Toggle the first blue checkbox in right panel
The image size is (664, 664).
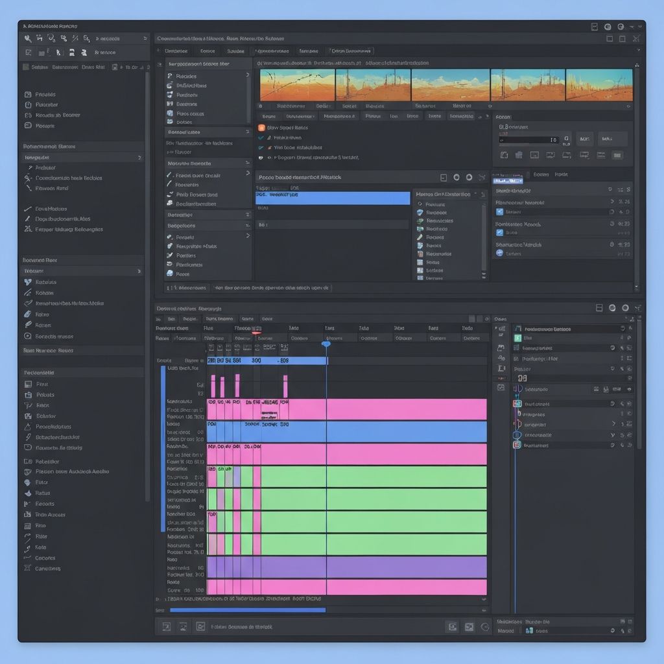499,211
